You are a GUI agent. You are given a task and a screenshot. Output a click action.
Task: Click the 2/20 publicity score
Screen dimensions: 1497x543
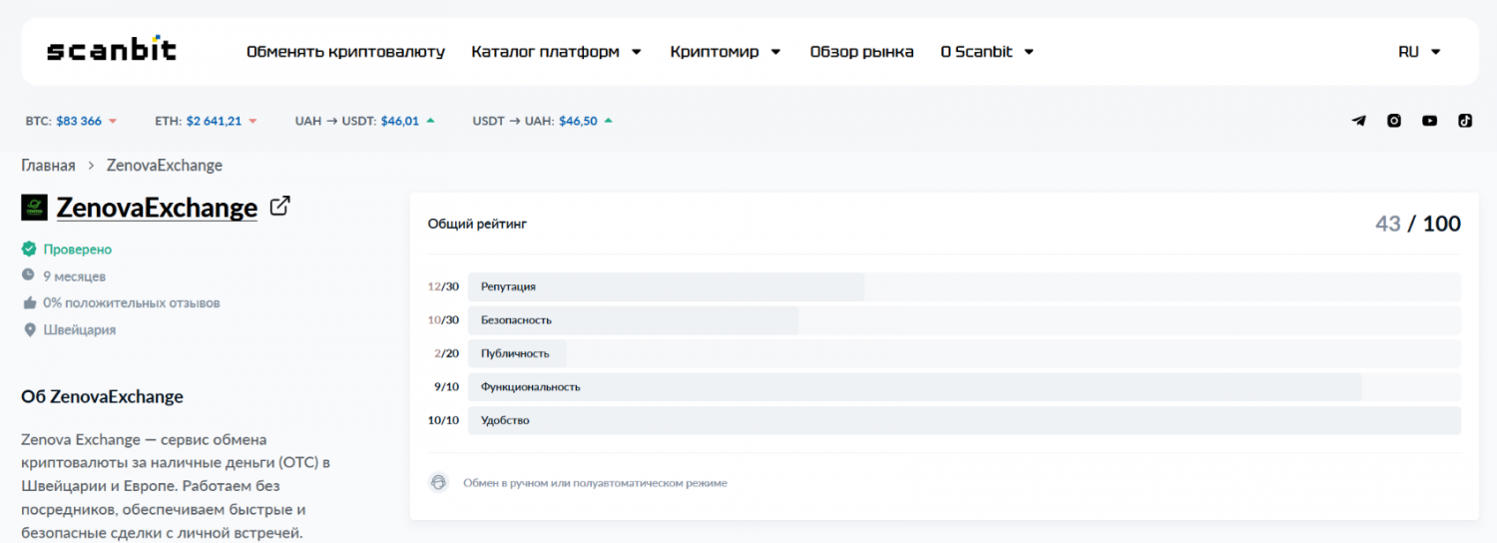click(446, 353)
